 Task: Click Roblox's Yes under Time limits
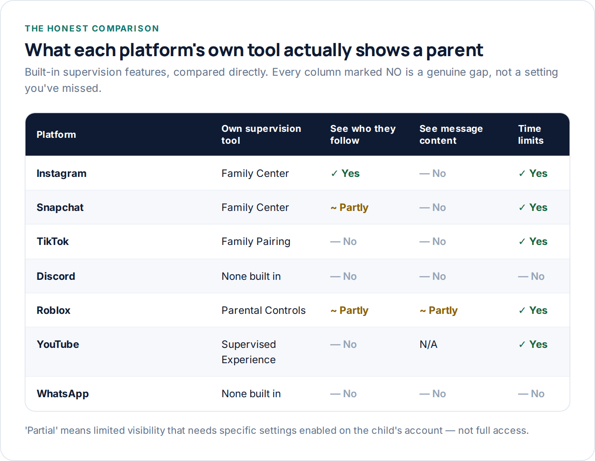pyautogui.click(x=533, y=310)
